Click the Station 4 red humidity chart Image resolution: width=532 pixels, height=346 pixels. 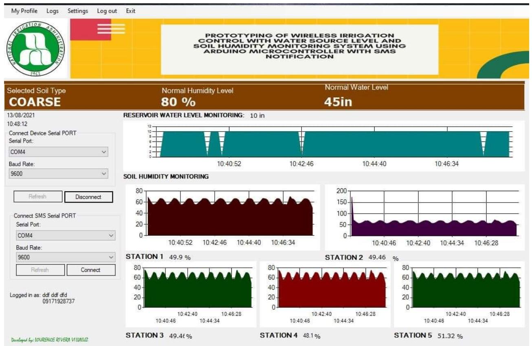point(325,294)
